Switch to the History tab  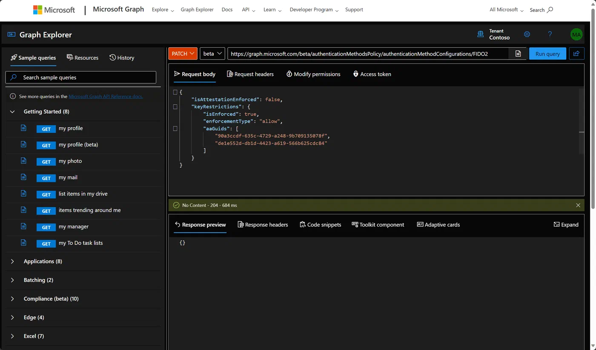click(x=122, y=57)
